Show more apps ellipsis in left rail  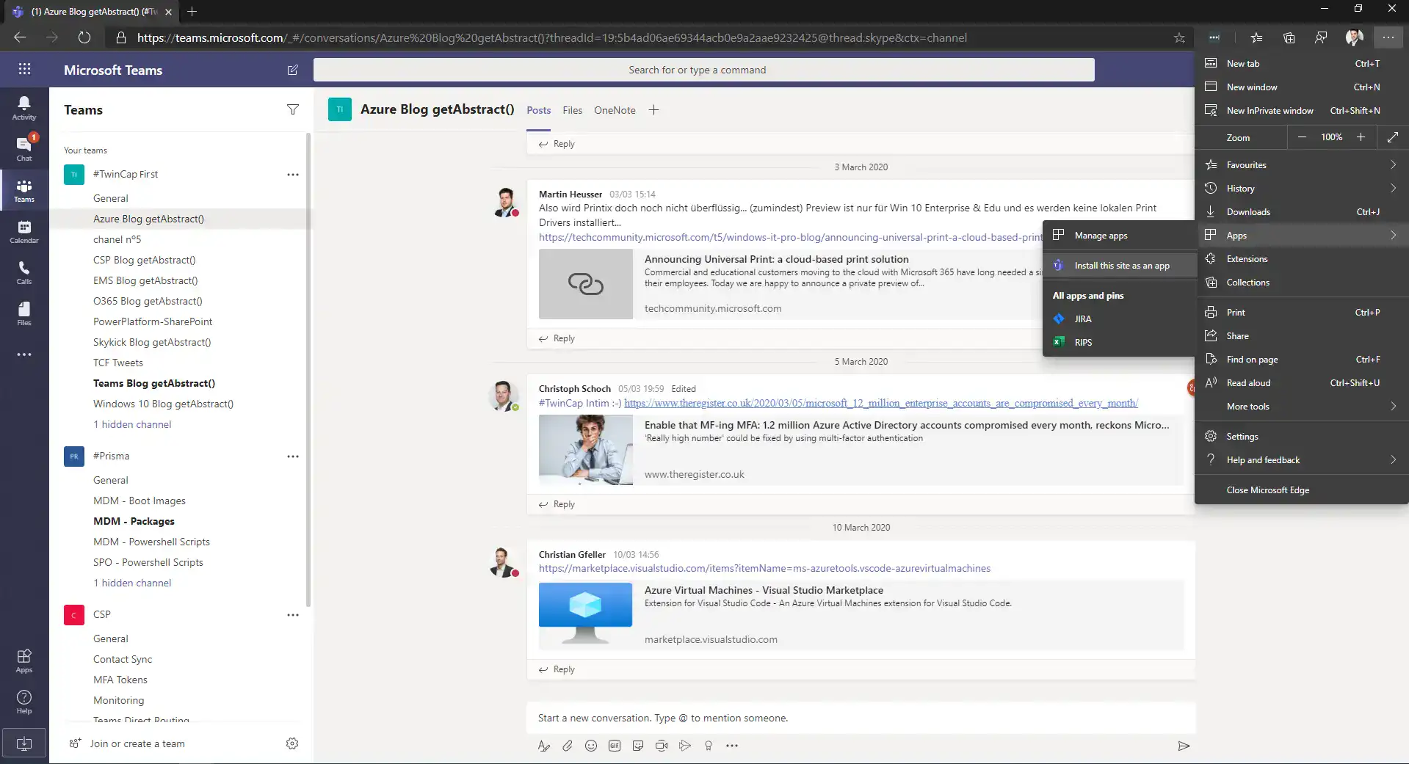tap(24, 354)
